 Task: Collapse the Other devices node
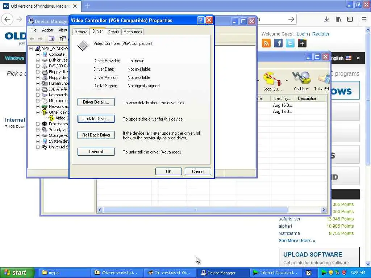38,112
